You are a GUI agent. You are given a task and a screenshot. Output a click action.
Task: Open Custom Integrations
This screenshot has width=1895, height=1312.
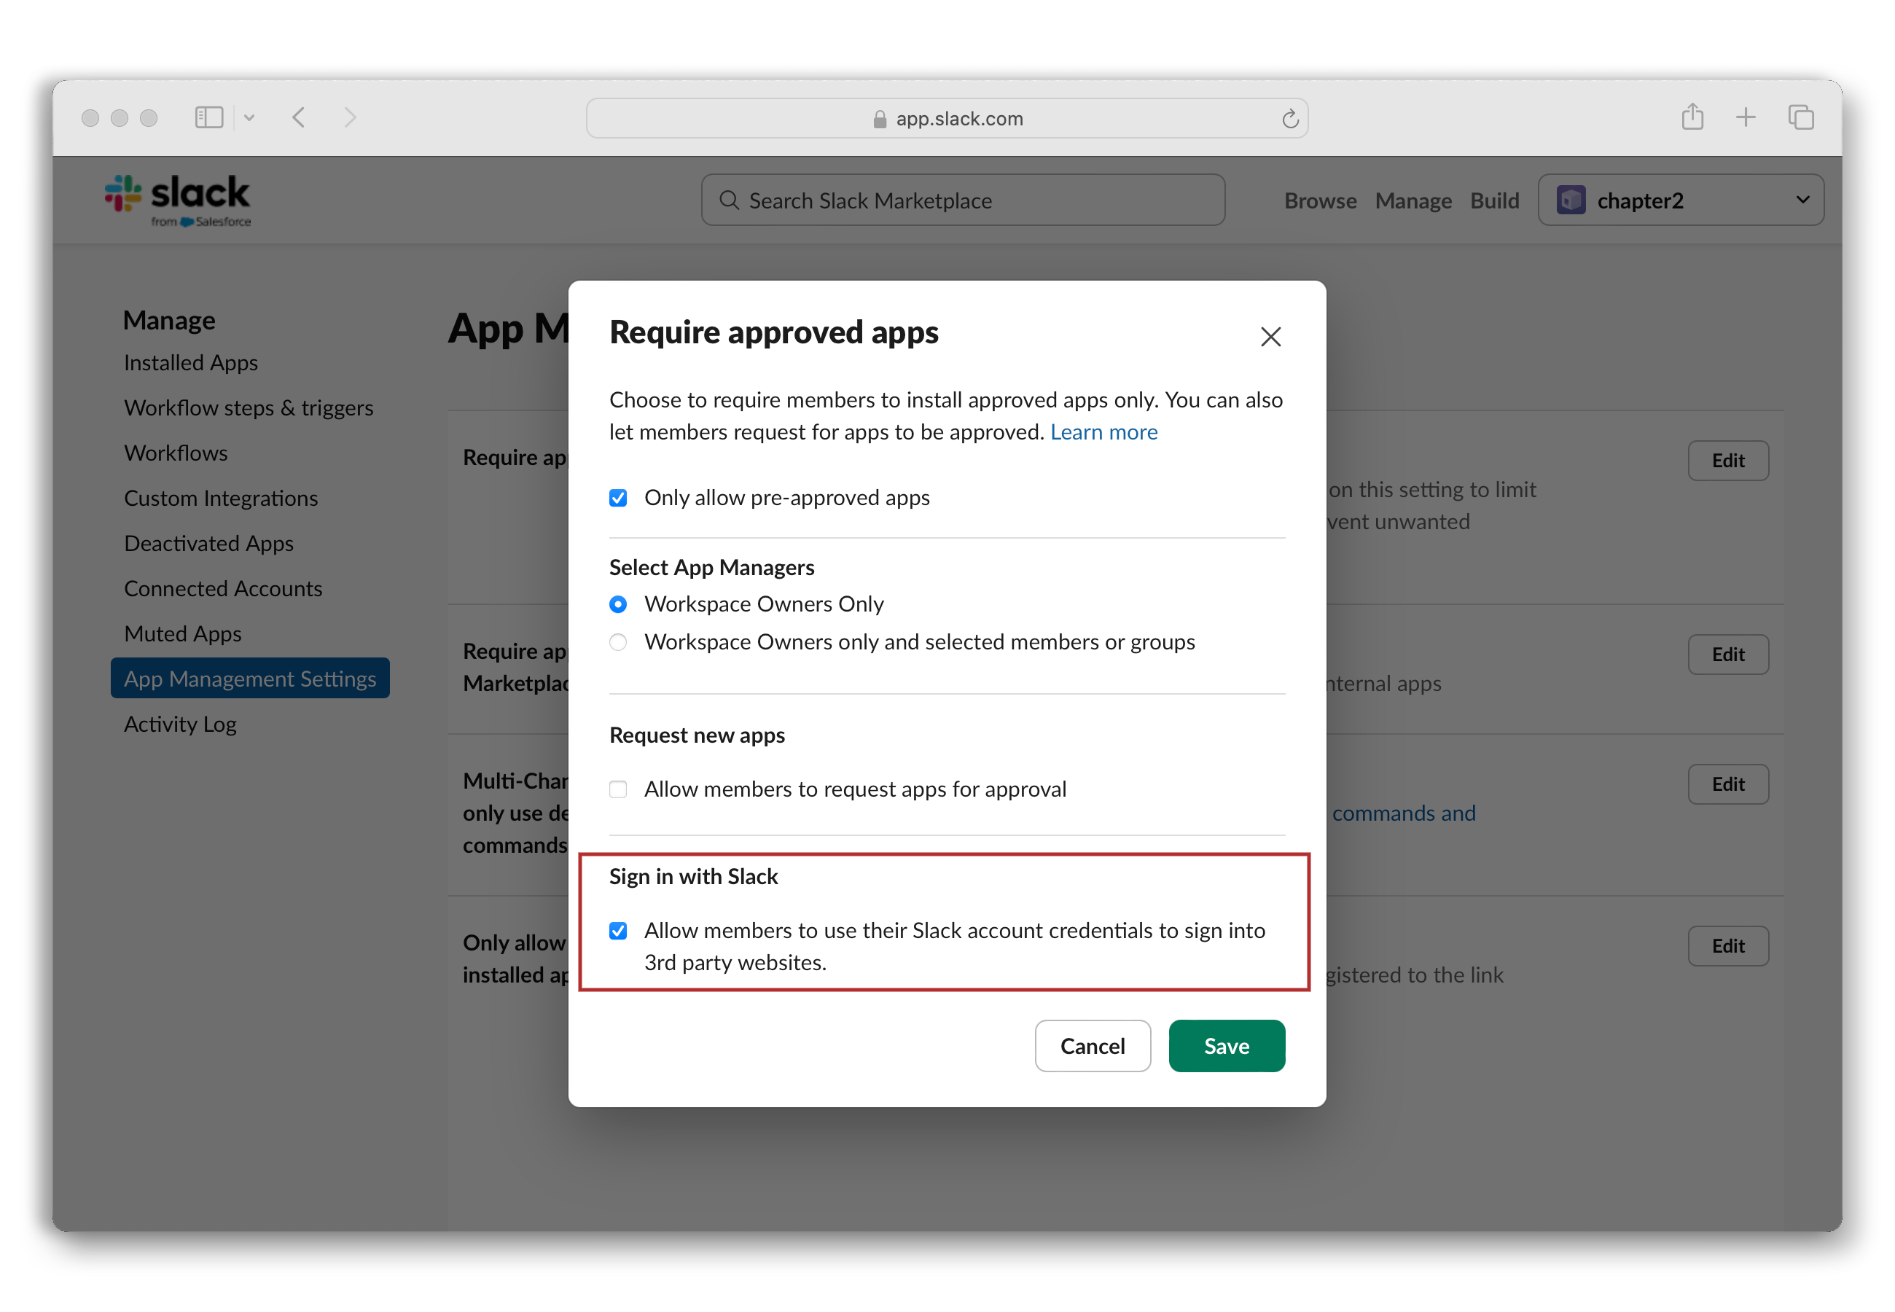pyautogui.click(x=221, y=498)
